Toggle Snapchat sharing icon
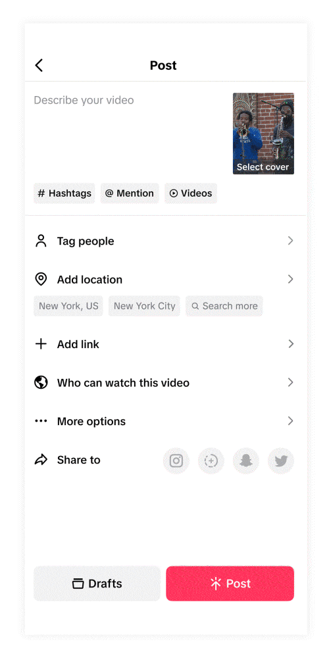The height and width of the screenshot is (650, 331). [246, 461]
